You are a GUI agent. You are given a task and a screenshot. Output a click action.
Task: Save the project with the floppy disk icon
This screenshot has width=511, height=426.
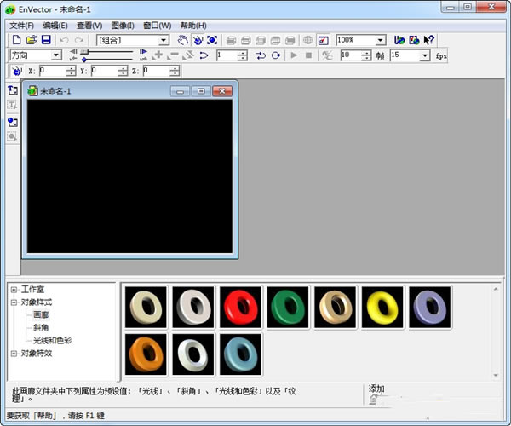46,40
